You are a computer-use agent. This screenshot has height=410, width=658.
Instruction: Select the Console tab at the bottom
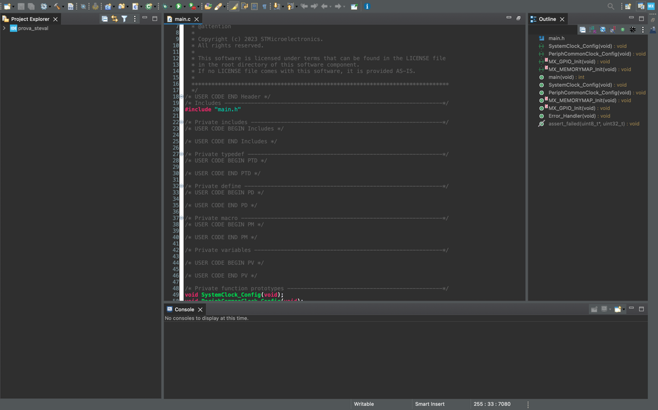point(184,309)
